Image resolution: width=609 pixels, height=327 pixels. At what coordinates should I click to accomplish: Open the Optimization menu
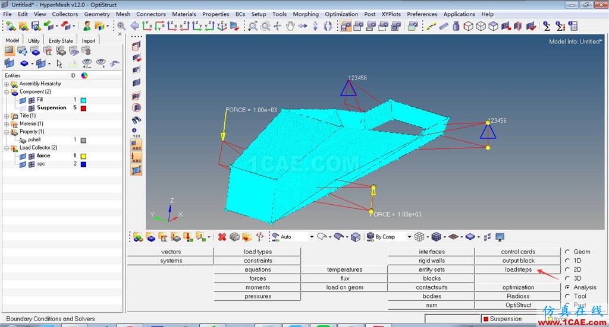click(x=341, y=14)
